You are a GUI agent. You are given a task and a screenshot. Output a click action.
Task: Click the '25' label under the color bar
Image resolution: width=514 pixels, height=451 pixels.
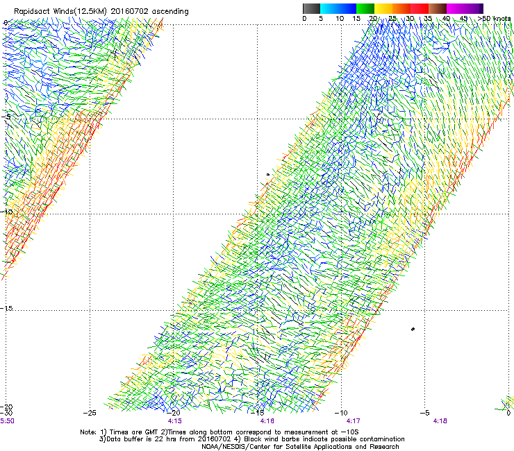[392, 19]
